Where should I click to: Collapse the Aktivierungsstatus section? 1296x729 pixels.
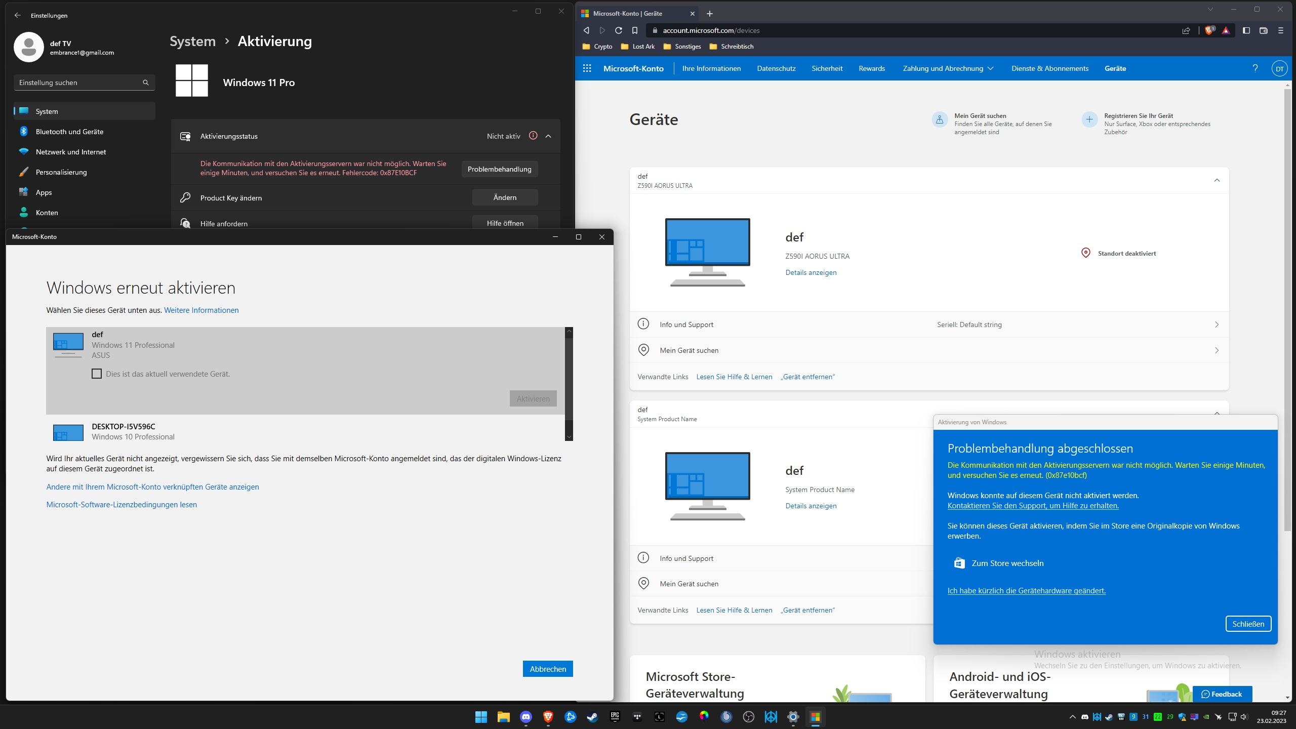click(548, 136)
